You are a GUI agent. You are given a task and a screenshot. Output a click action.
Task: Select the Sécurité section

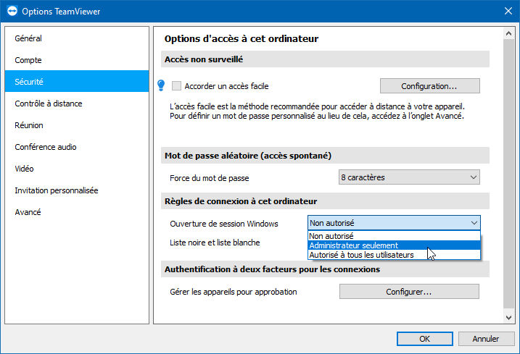[x=77, y=82]
